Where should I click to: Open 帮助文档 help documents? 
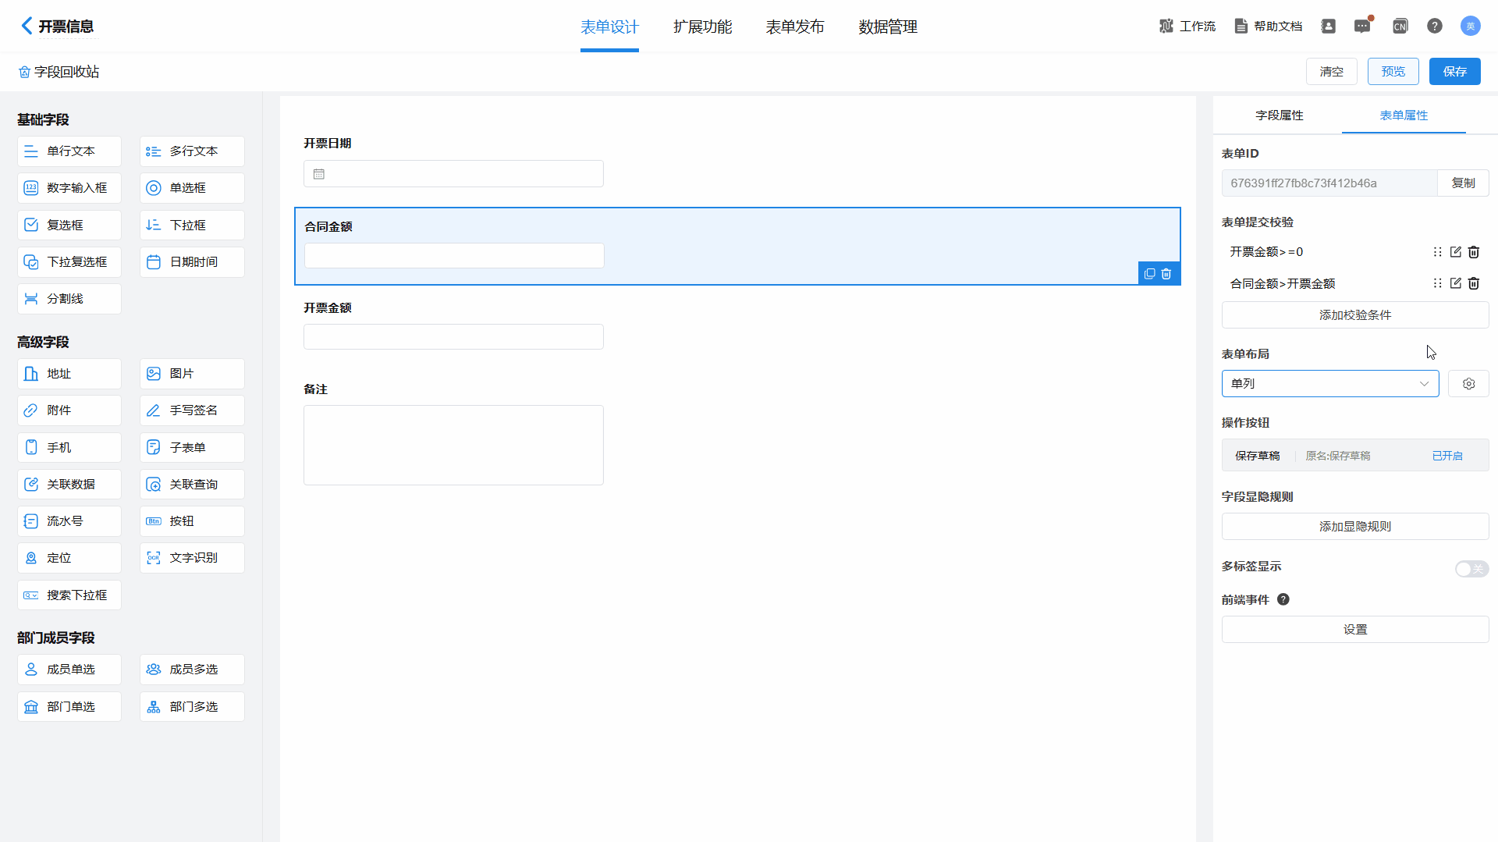coord(1269,26)
